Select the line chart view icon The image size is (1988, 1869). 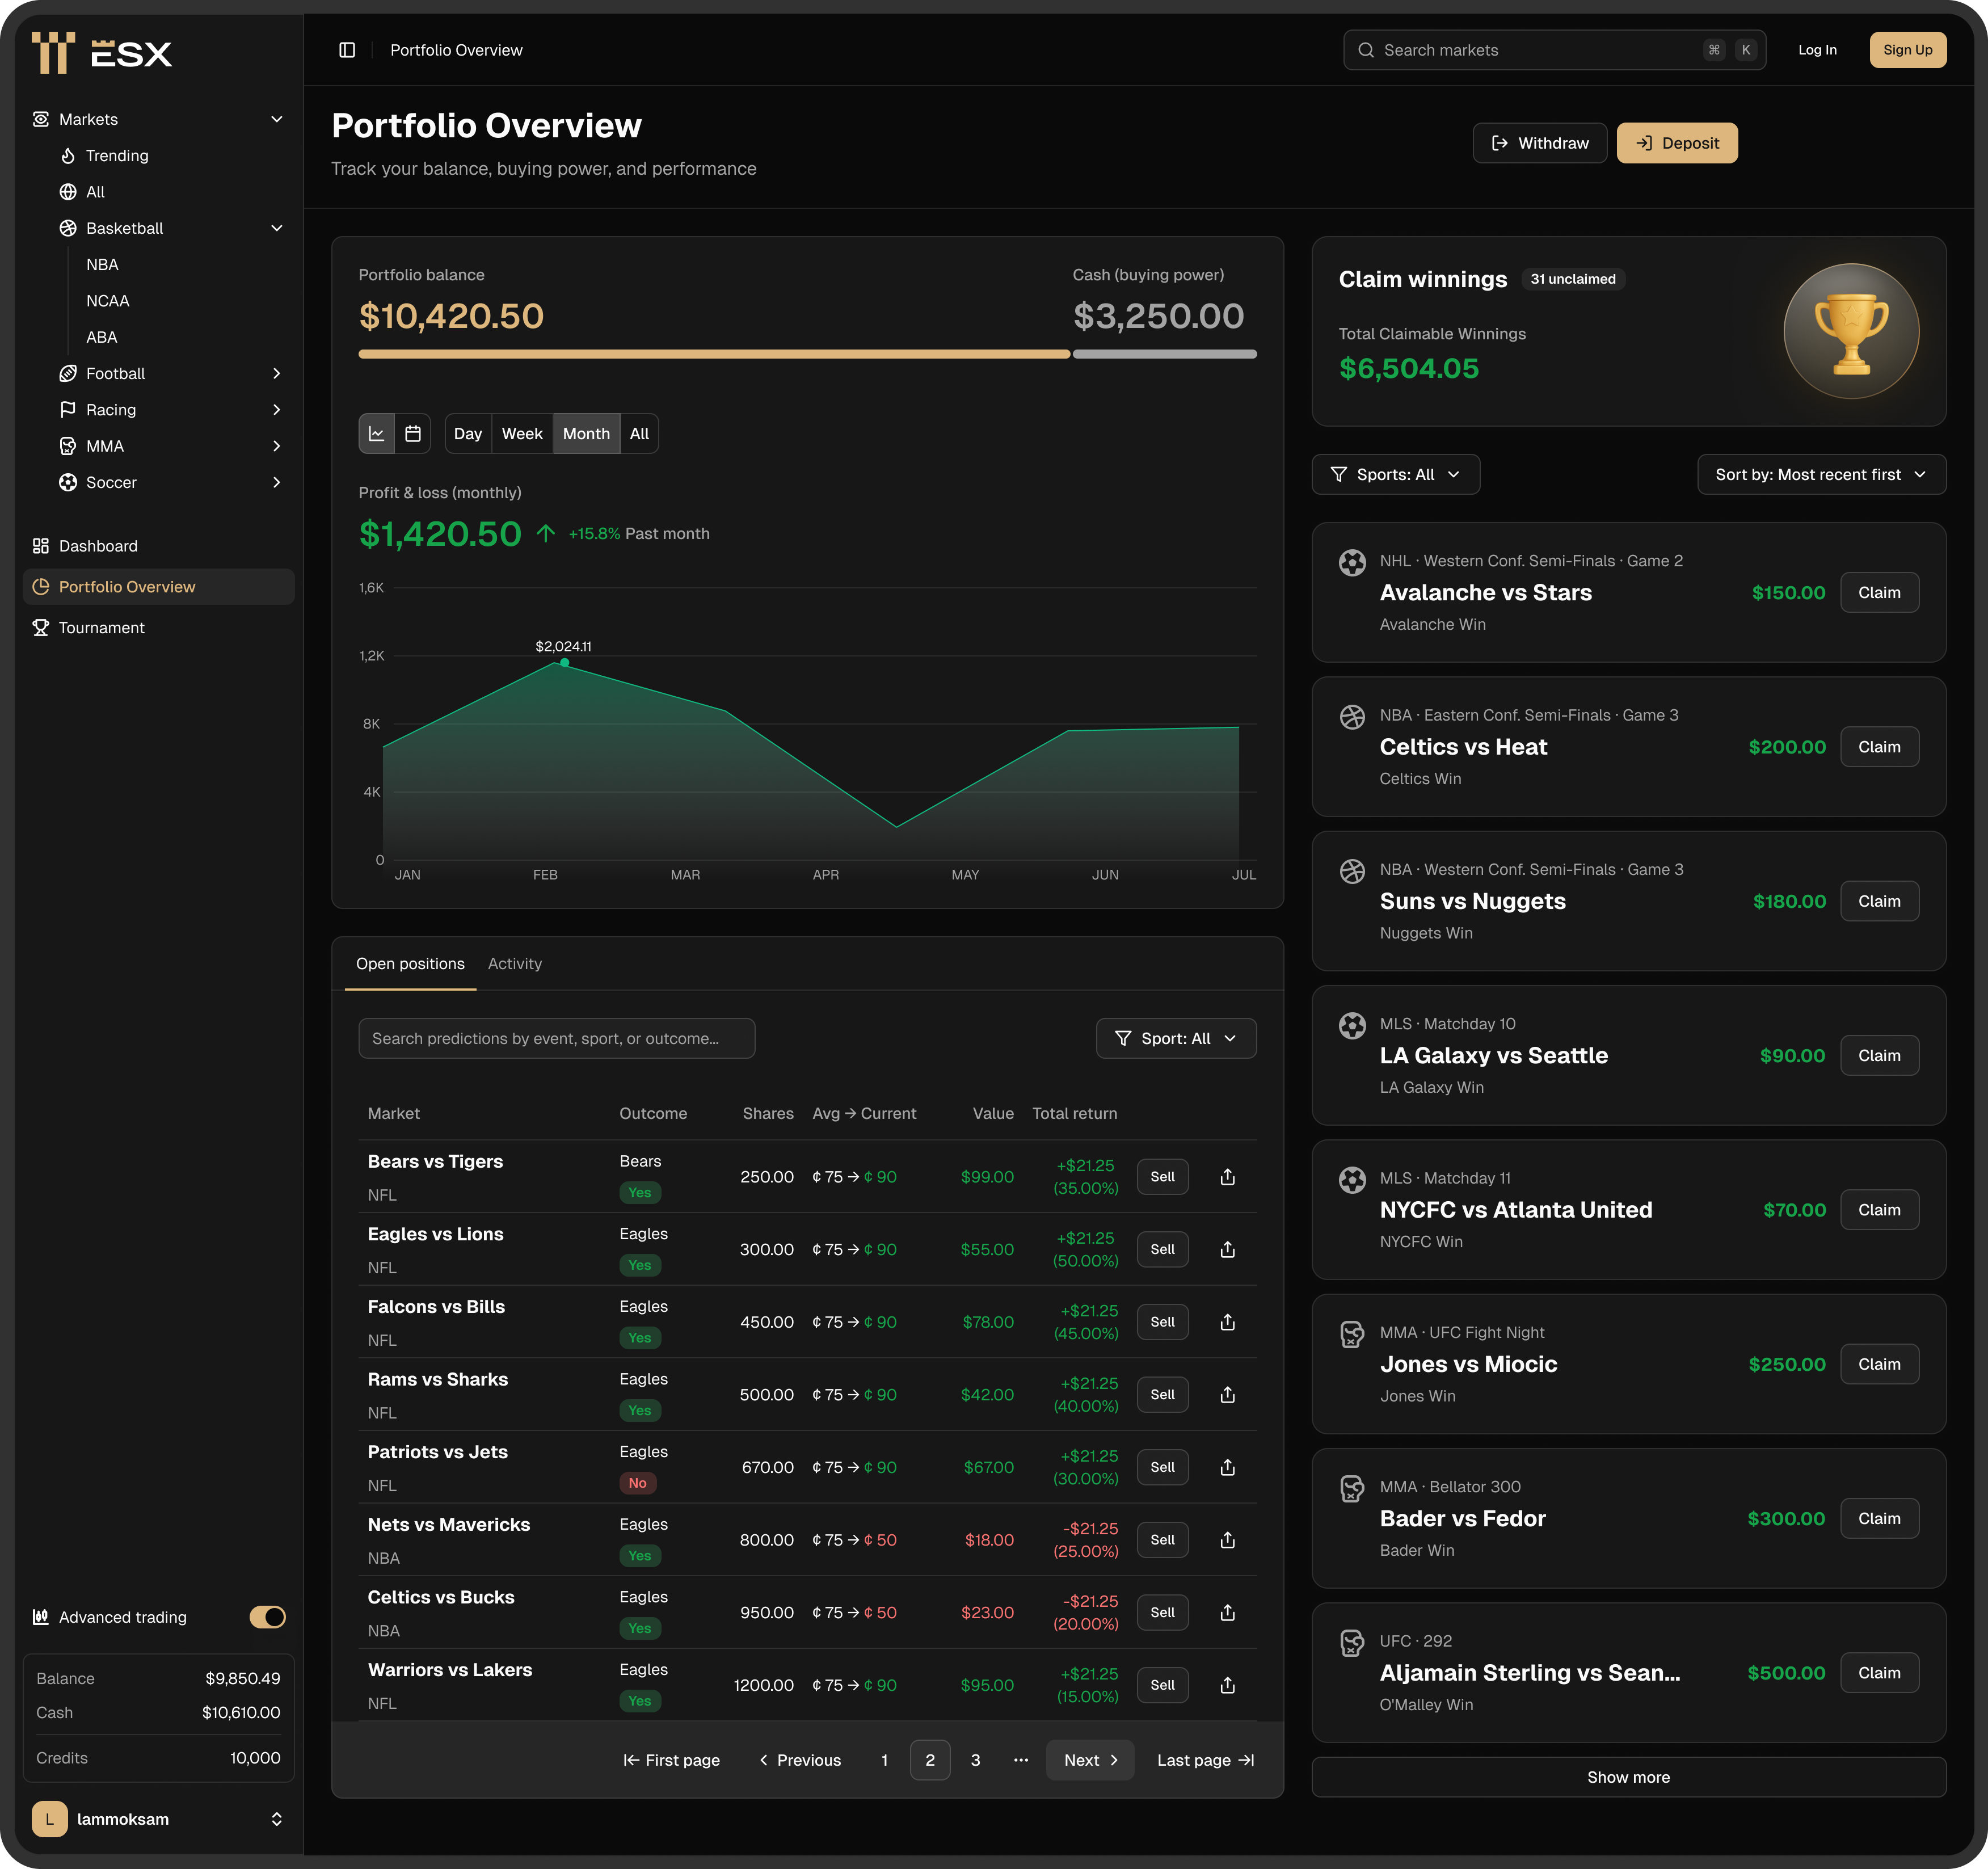(x=377, y=434)
